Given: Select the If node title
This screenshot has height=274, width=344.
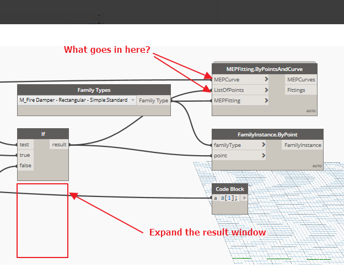Looking at the screenshot, I should pos(43,134).
